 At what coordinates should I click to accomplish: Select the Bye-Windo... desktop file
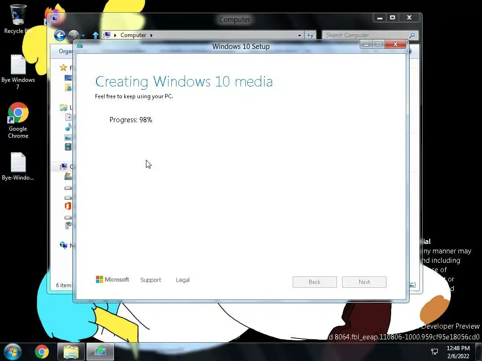click(x=18, y=166)
